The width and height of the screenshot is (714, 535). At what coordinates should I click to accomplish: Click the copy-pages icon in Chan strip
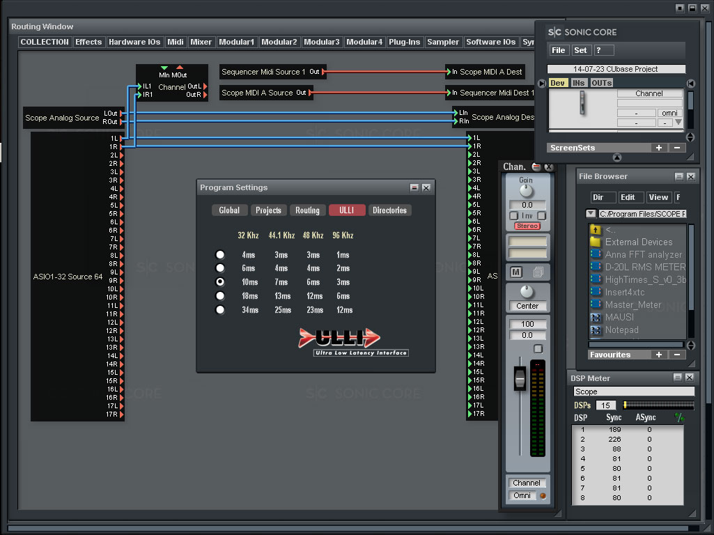[x=538, y=272]
